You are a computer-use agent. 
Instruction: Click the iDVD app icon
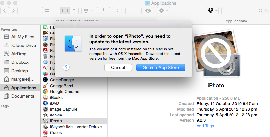click(x=45, y=103)
